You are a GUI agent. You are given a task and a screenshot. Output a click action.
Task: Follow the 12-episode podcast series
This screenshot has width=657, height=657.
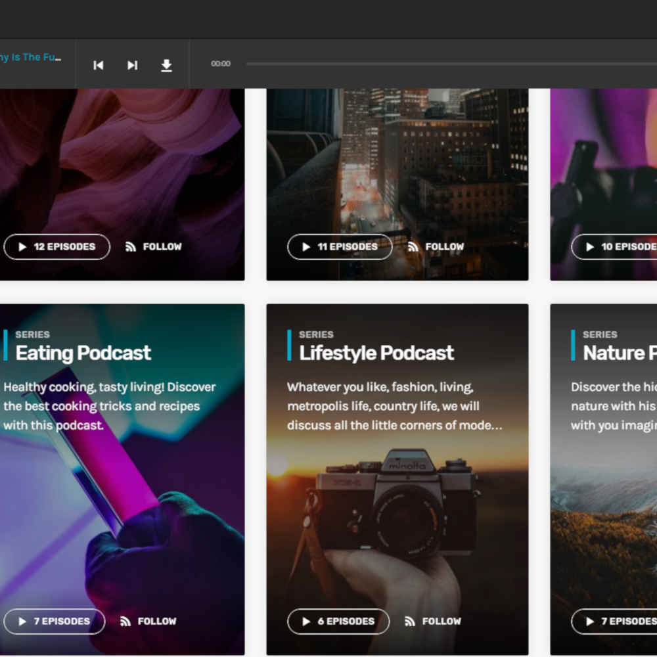point(154,247)
